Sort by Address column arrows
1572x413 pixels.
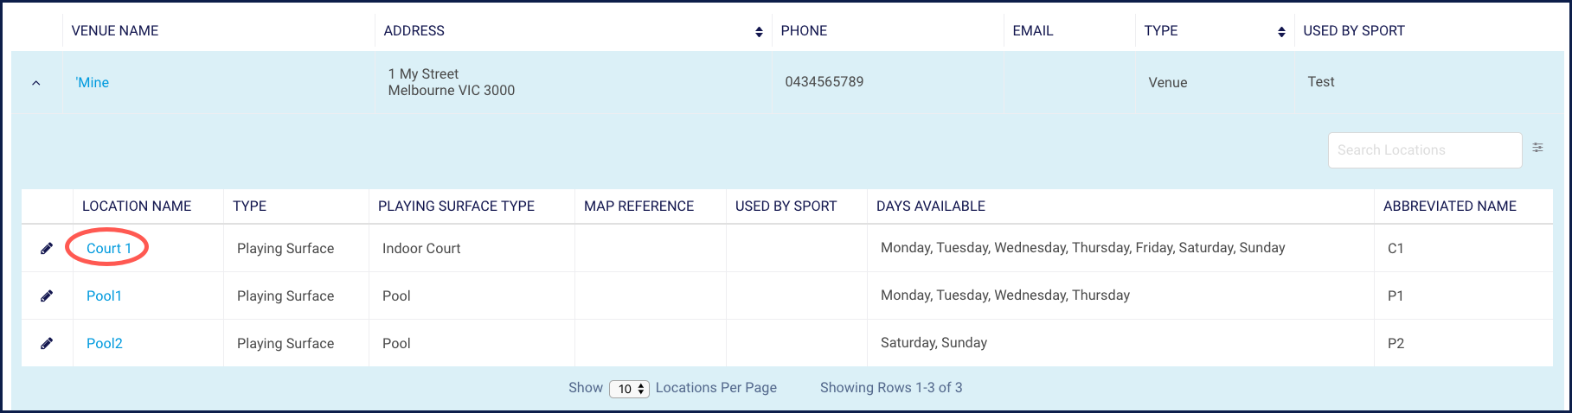coord(759,32)
